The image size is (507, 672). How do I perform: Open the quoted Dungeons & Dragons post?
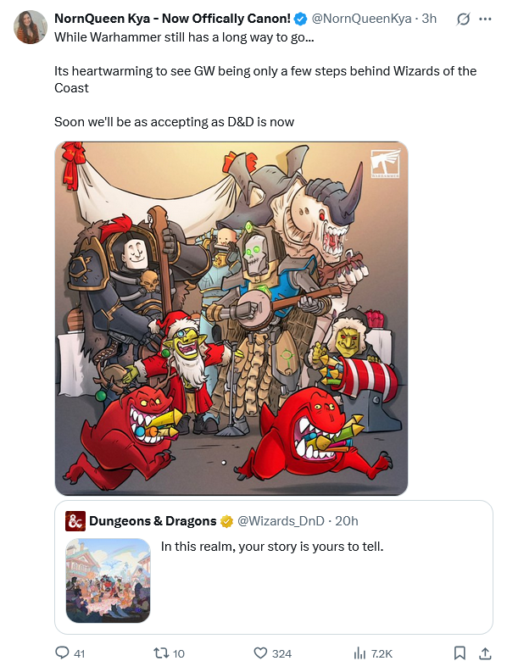click(274, 567)
